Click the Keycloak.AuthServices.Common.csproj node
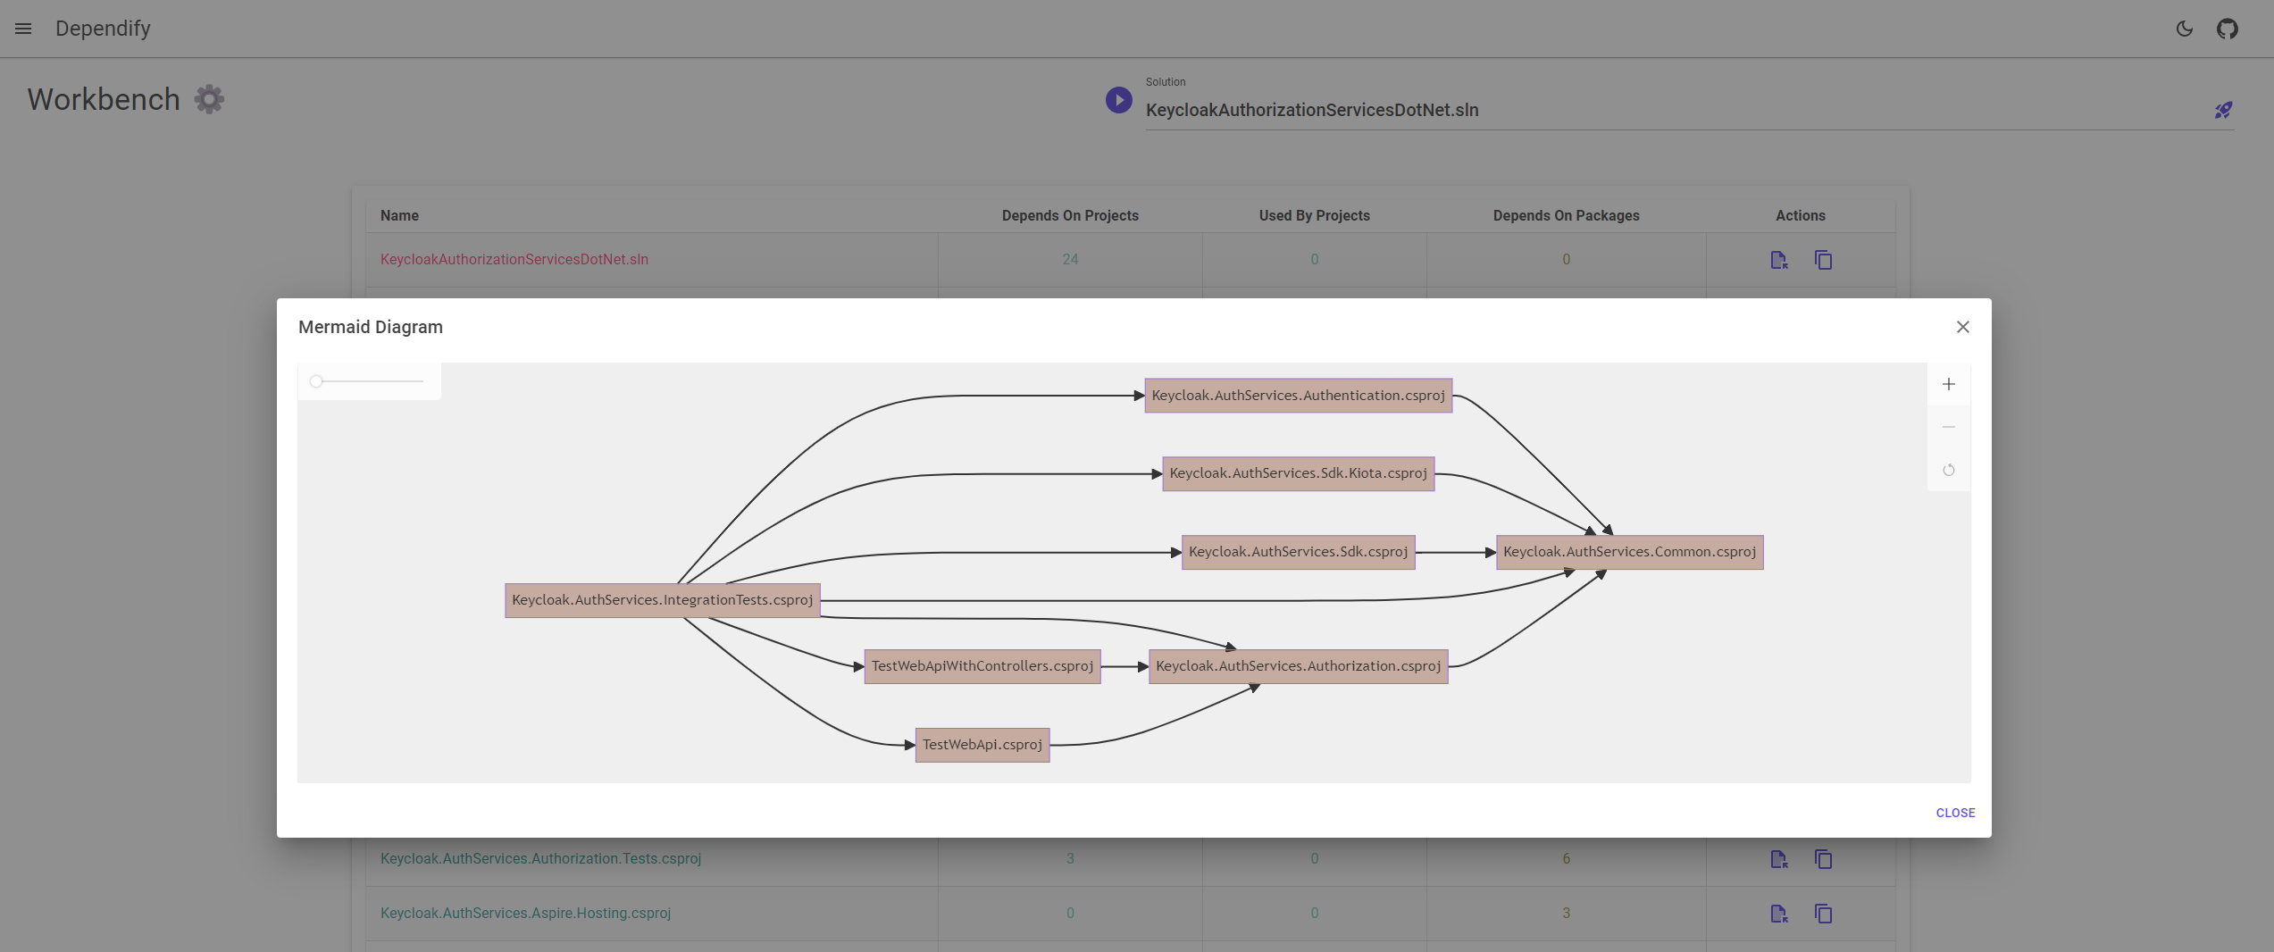Screen dimensions: 2274x952 (x=1629, y=552)
